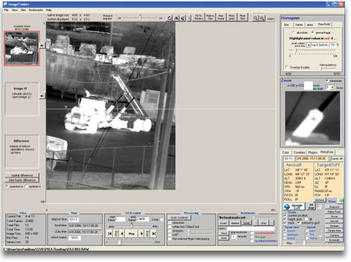Select the absolute radio button
The image size is (351, 262).
click(294, 33)
